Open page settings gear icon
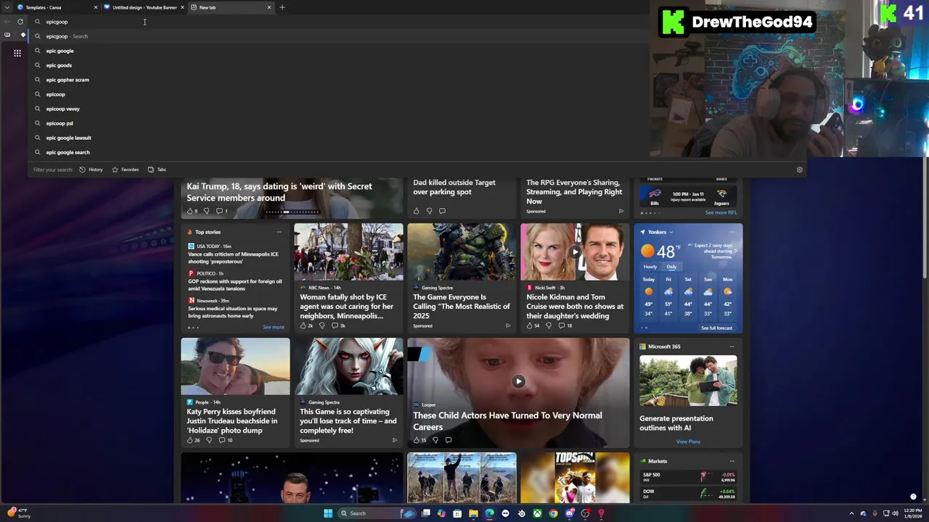This screenshot has height=522, width=929. (x=800, y=170)
